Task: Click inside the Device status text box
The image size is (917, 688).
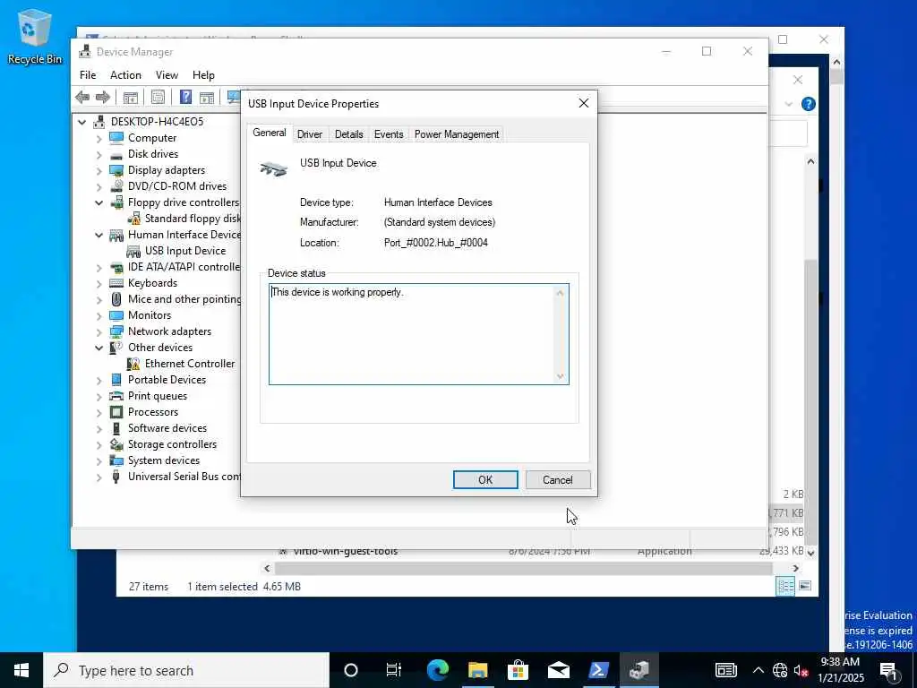Action: pos(419,334)
